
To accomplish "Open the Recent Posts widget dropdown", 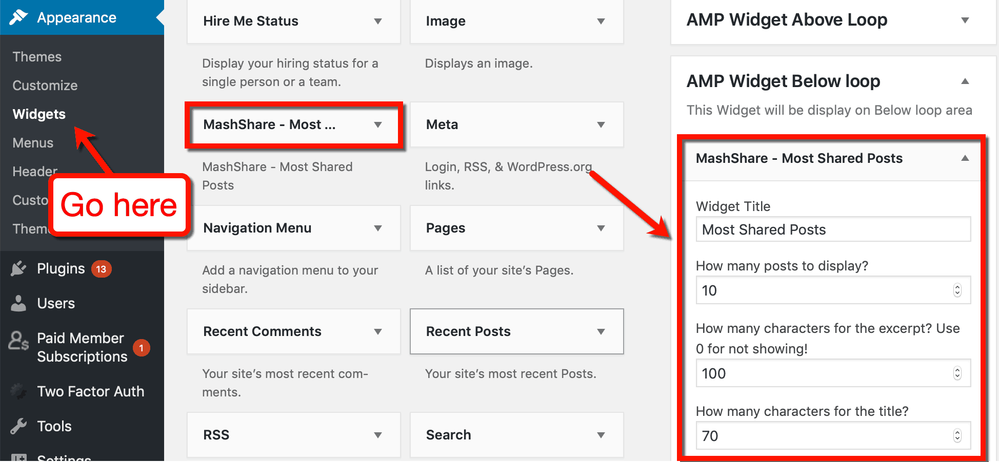I will tap(601, 331).
